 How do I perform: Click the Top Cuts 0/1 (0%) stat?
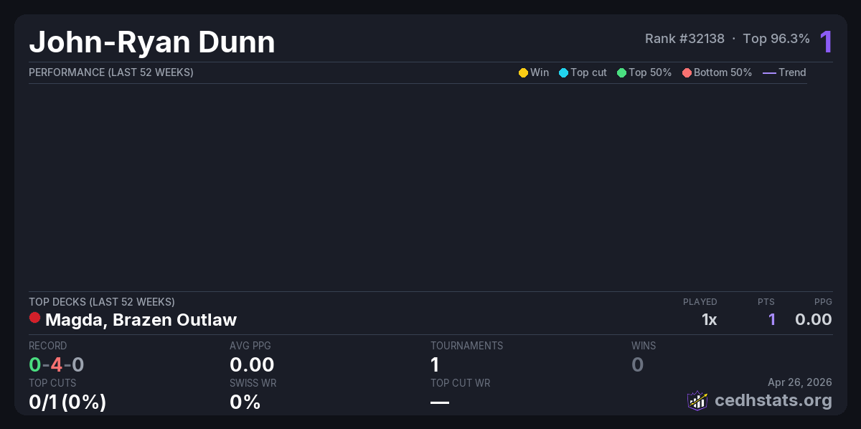[x=67, y=402]
